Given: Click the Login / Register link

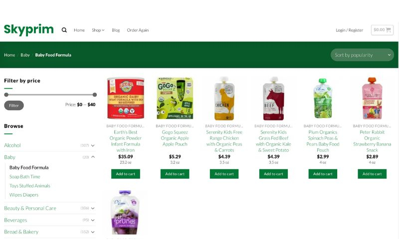Looking at the screenshot, I should (x=350, y=30).
